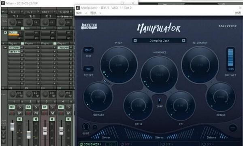Image resolution: width=243 pixels, height=146 pixels.
Task: Arm record button on mixer channel 4
Action: point(61,113)
